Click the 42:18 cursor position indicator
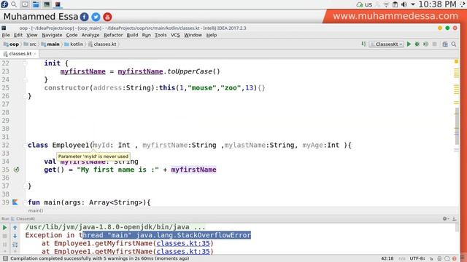This screenshot has width=467, height=262. click(x=387, y=258)
